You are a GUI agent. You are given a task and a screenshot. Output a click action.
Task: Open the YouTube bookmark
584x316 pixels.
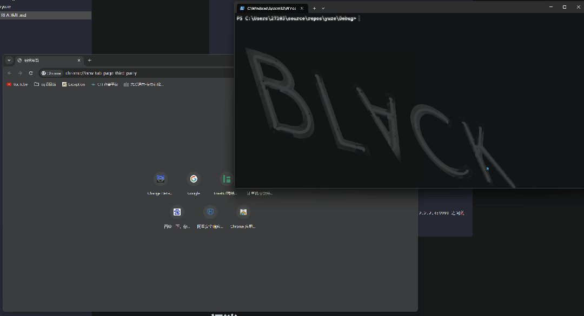coord(17,84)
